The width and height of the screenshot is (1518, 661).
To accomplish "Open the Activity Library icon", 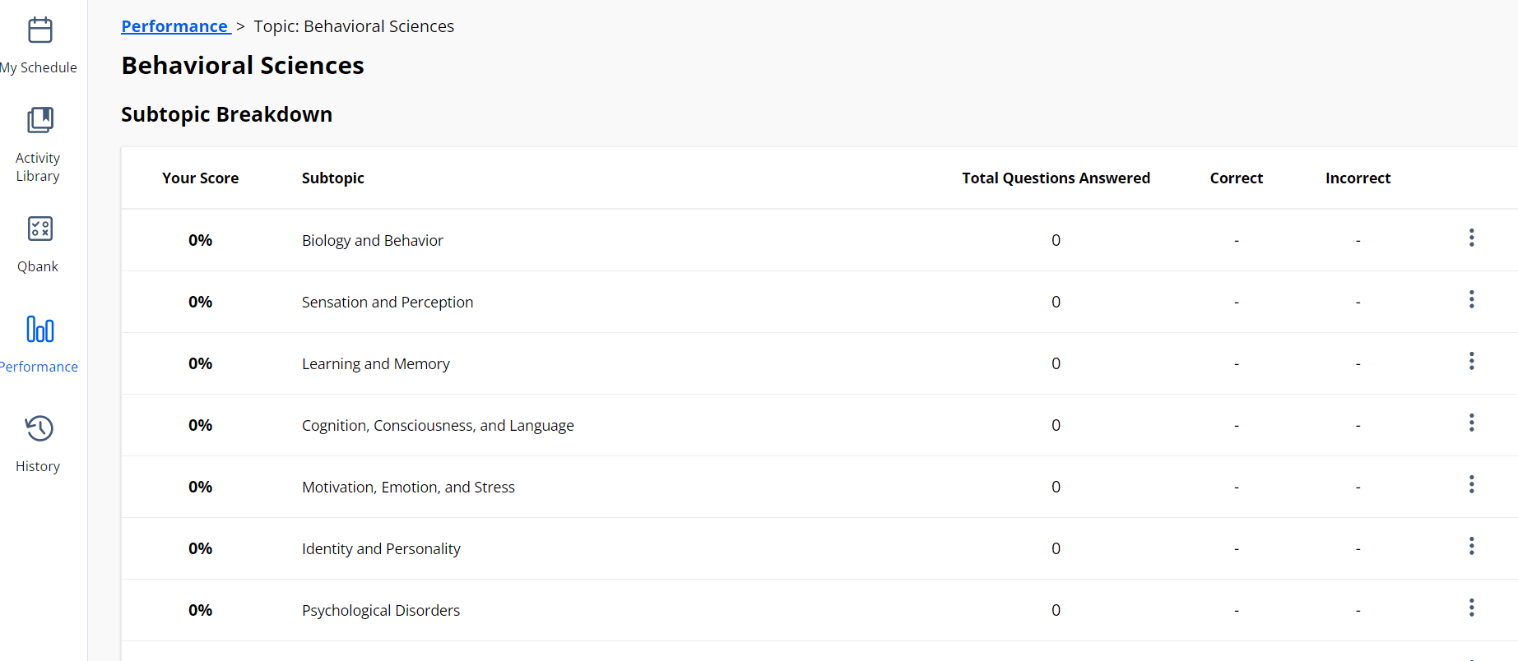I will click(x=39, y=120).
